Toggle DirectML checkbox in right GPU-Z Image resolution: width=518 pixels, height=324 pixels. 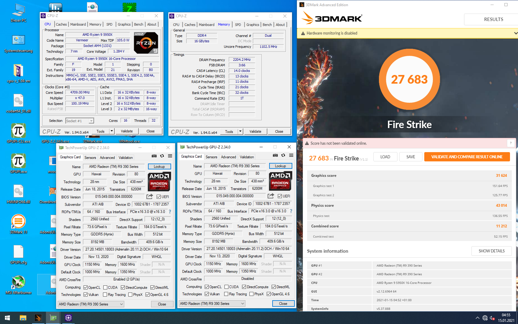tap(273, 287)
